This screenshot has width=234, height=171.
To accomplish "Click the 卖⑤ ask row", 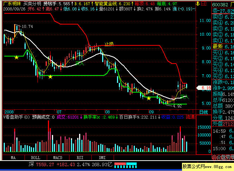I will click(223, 17).
